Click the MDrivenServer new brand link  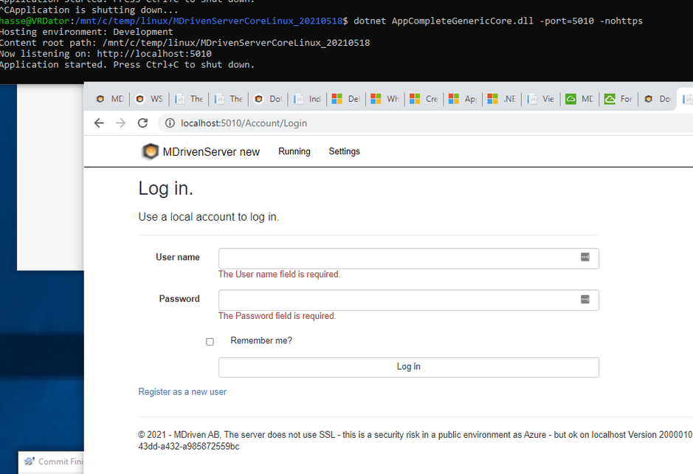tap(211, 151)
